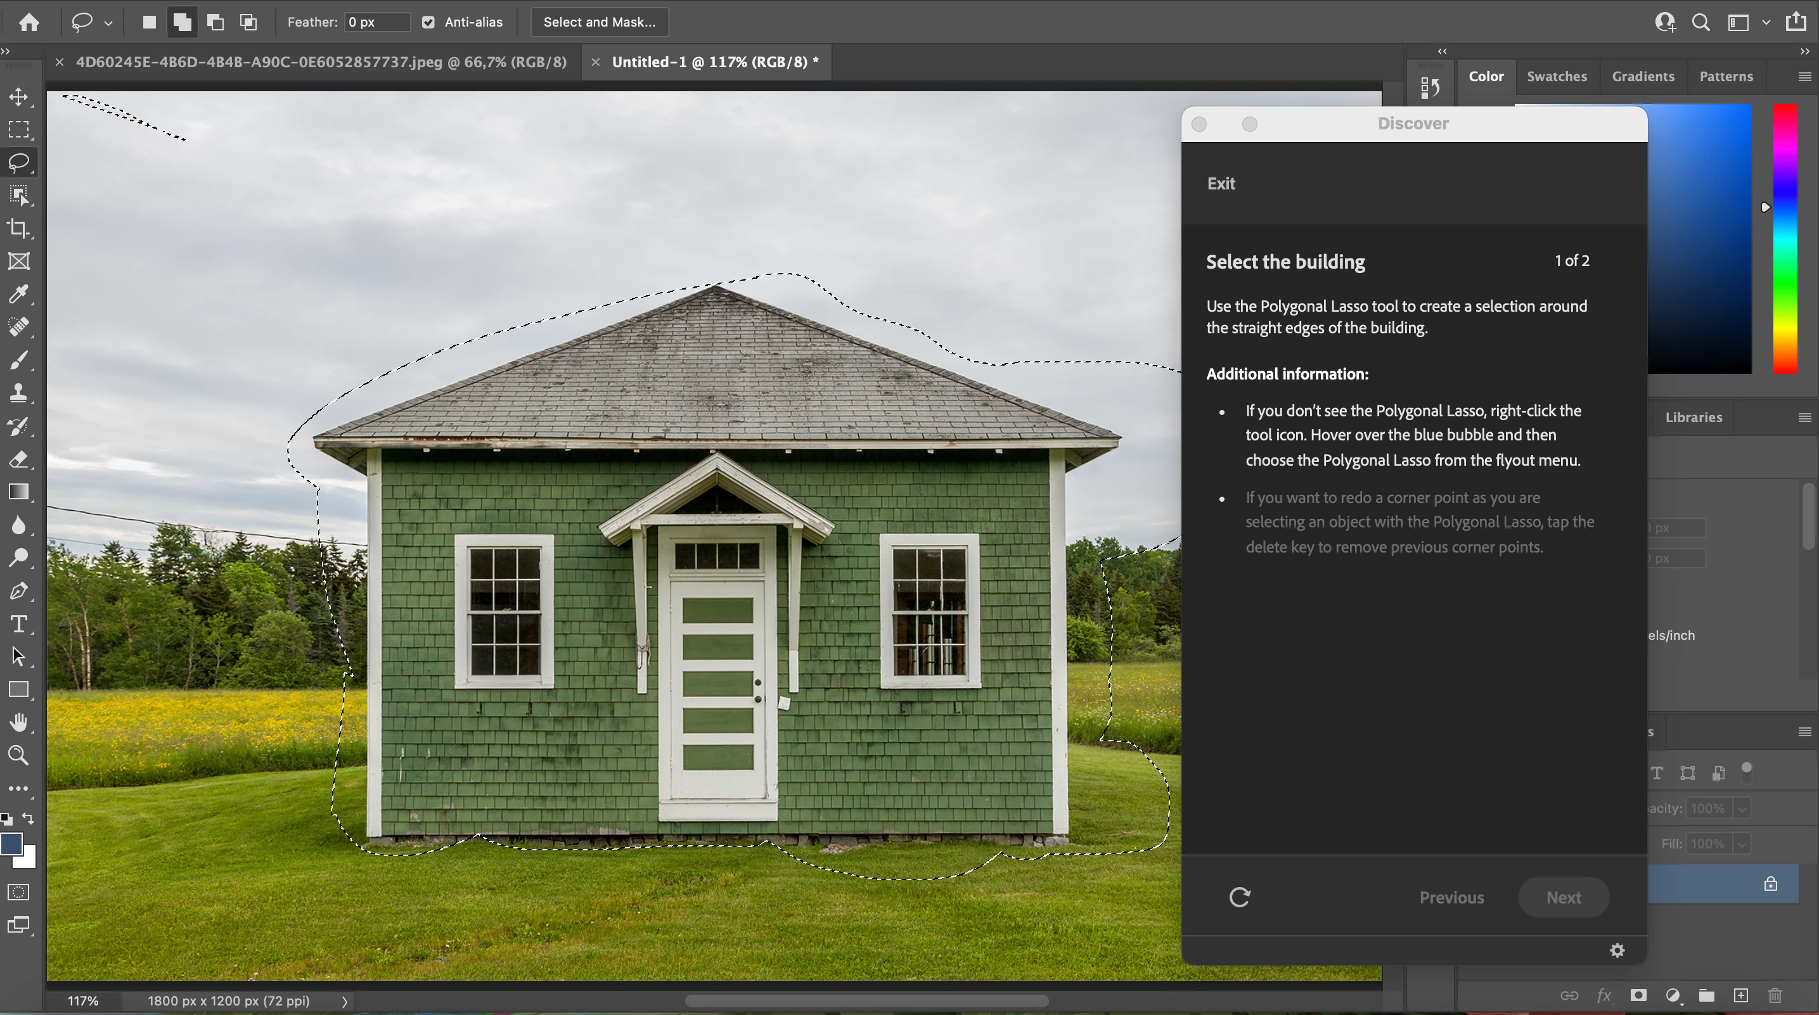Select the Move tool

tap(18, 97)
